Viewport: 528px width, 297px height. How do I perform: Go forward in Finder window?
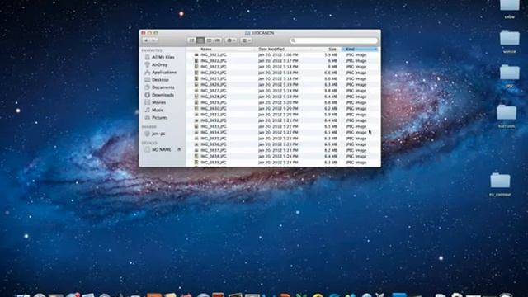tap(153, 40)
